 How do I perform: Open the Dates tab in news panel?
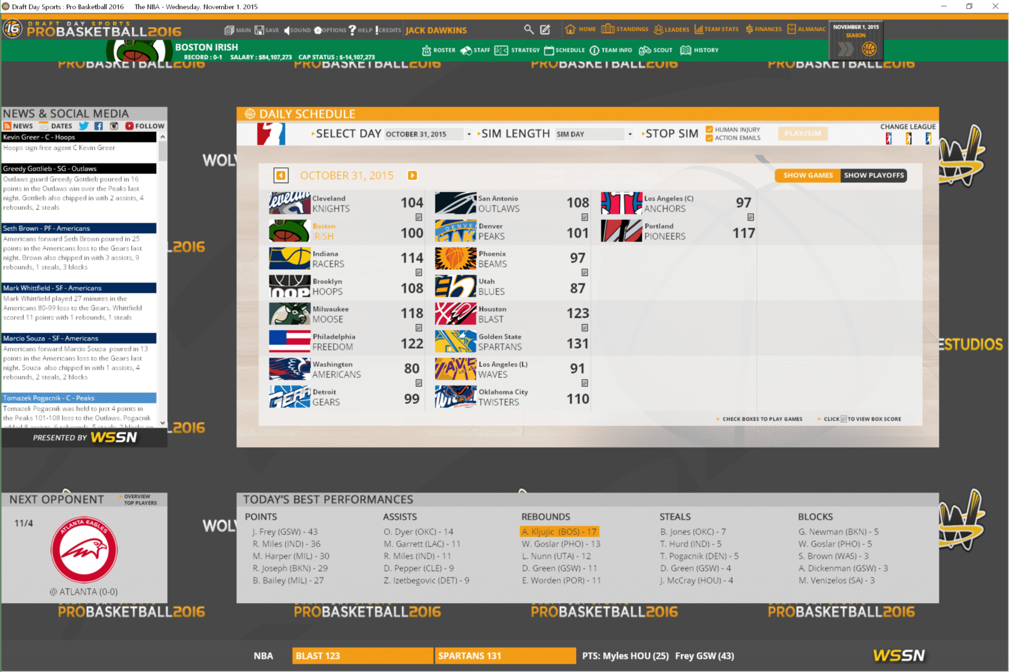(x=56, y=126)
